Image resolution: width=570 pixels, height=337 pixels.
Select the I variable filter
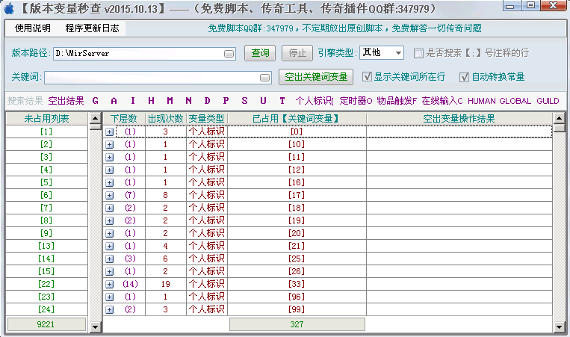tap(133, 101)
